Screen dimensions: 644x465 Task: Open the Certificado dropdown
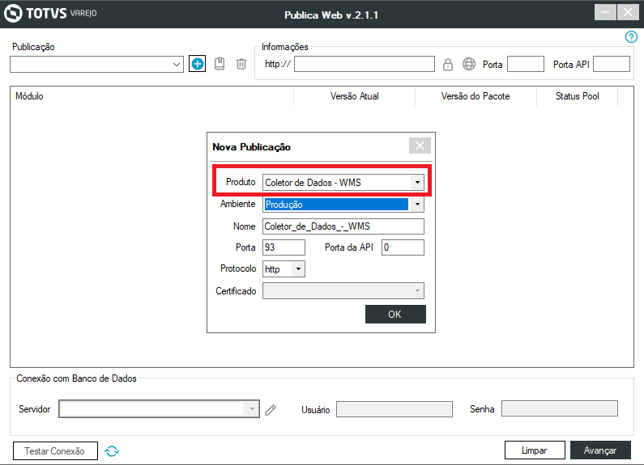click(x=343, y=291)
